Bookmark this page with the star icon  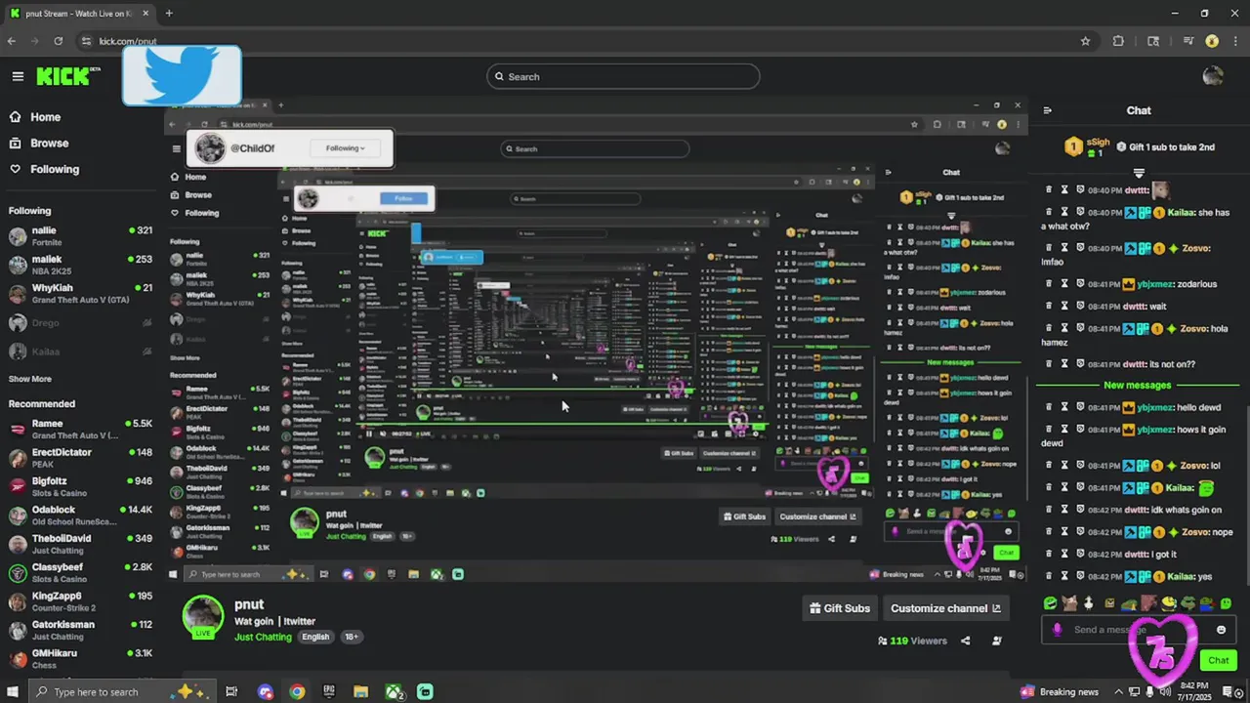coord(1085,41)
